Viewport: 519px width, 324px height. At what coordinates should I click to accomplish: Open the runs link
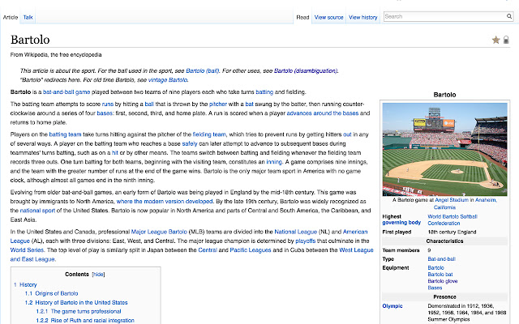coord(108,104)
